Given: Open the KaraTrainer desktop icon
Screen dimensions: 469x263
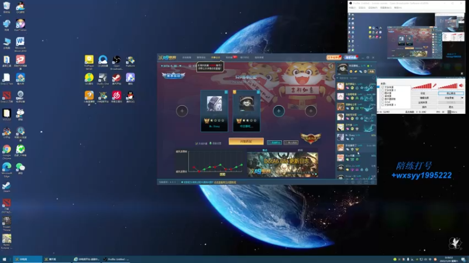Looking at the screenshot, I should click(x=20, y=25).
